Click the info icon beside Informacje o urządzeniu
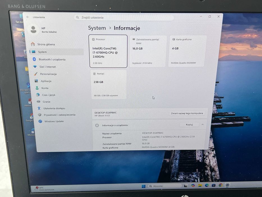This screenshot has width=262, height=197. (x=97, y=125)
